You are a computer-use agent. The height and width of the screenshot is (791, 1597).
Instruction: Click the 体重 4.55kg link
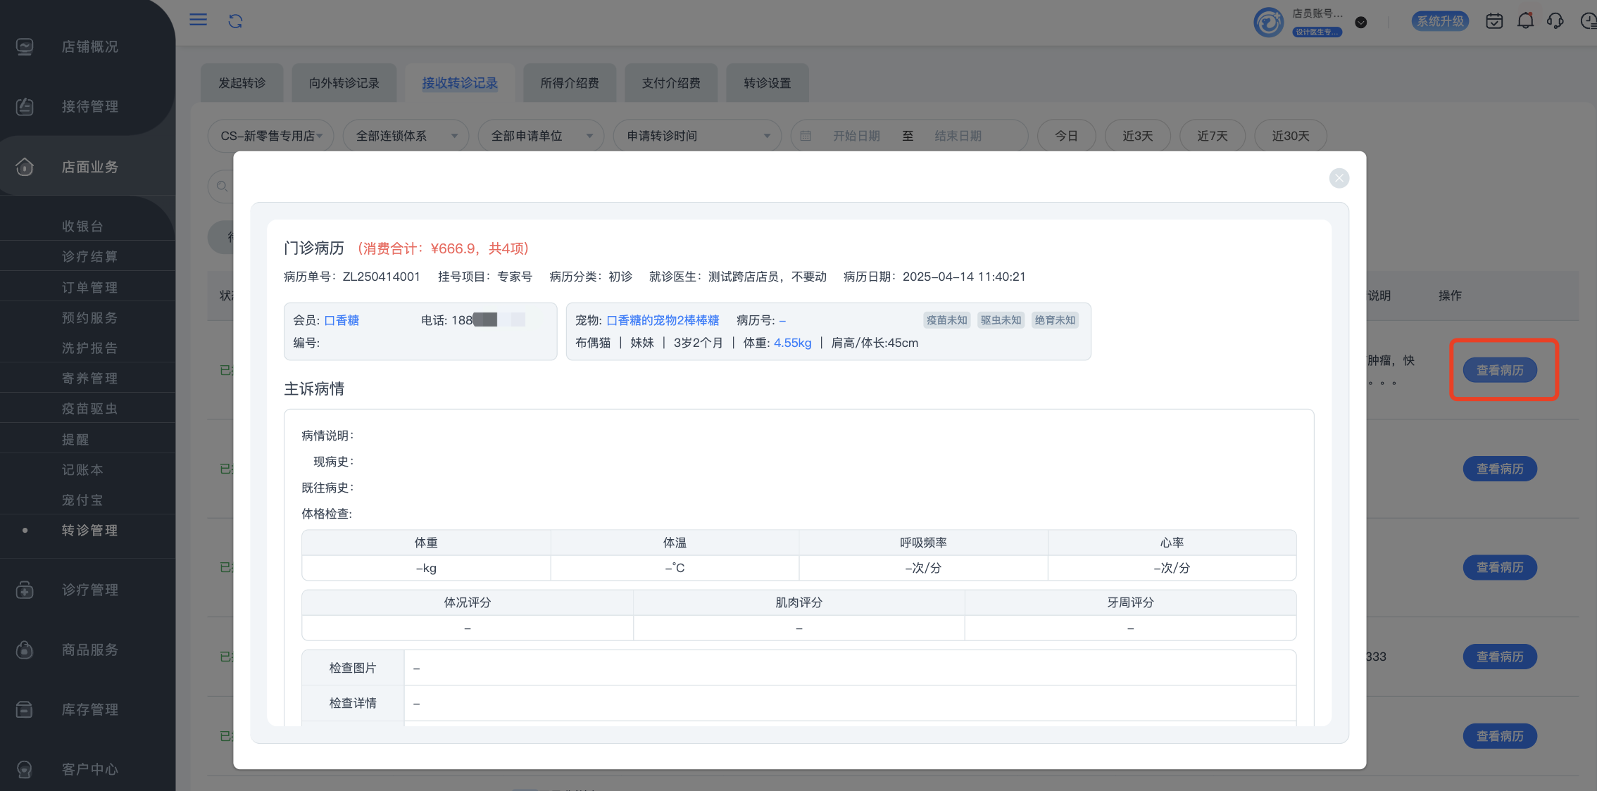[792, 343]
